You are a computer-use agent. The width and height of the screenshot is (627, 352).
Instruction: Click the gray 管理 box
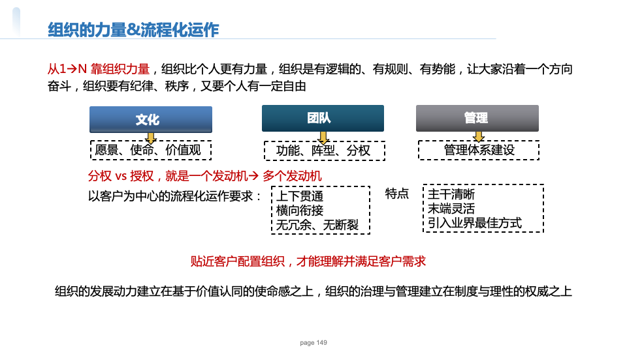477,118
